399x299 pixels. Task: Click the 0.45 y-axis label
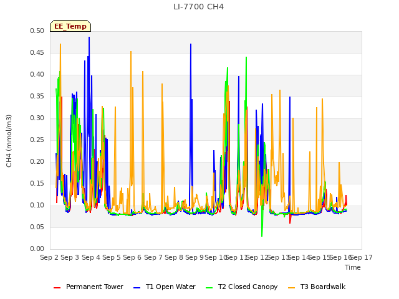click(37, 52)
